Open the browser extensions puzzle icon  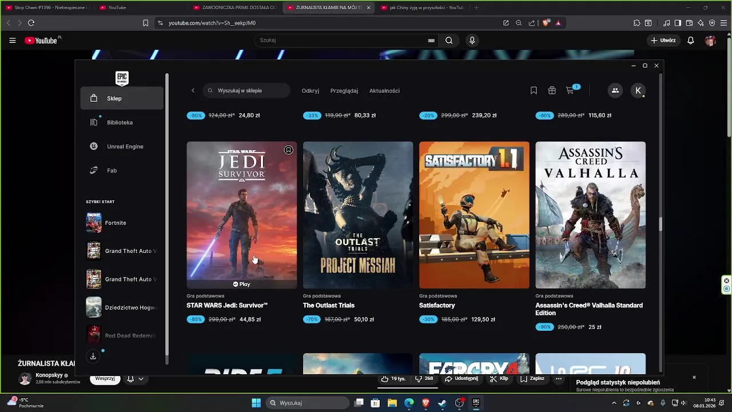pyautogui.click(x=636, y=23)
